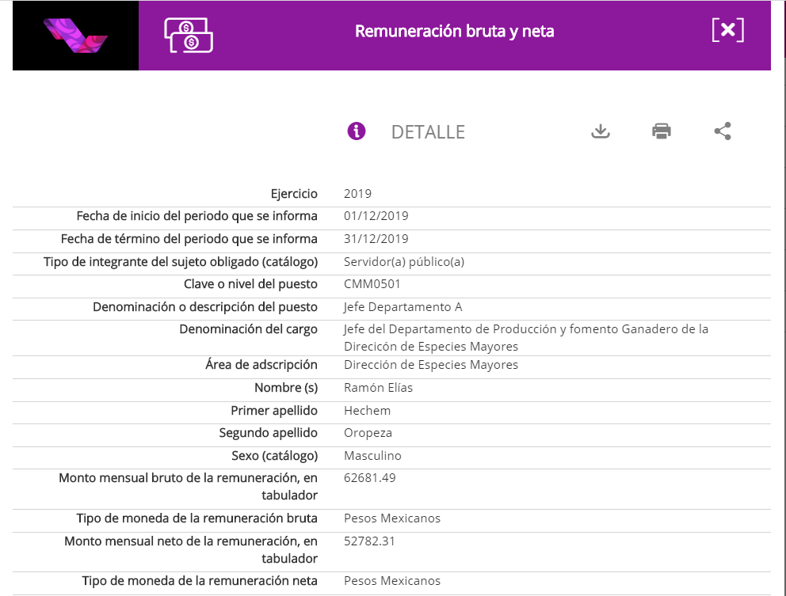Click the download icon next to DETALLE
This screenshot has width=786, height=596.
[x=600, y=131]
